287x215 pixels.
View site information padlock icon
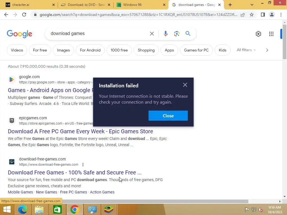point(35,15)
